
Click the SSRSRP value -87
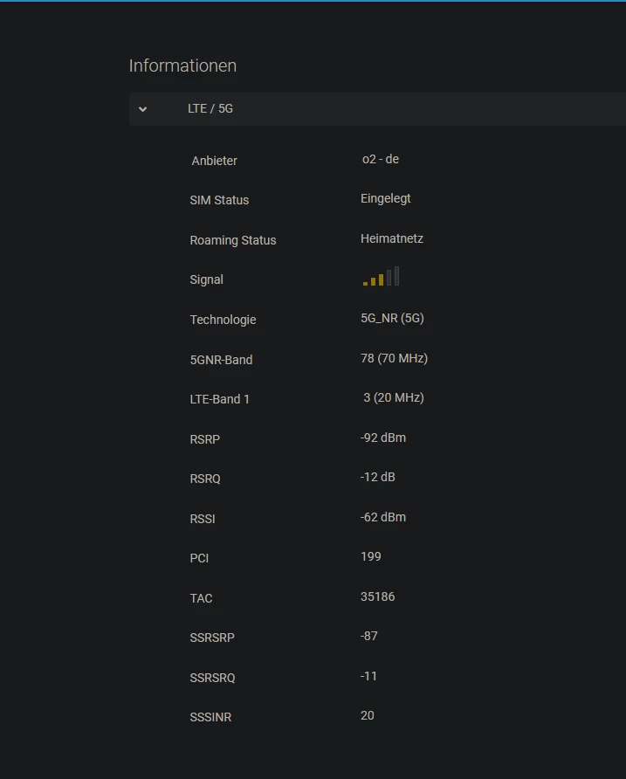(368, 636)
